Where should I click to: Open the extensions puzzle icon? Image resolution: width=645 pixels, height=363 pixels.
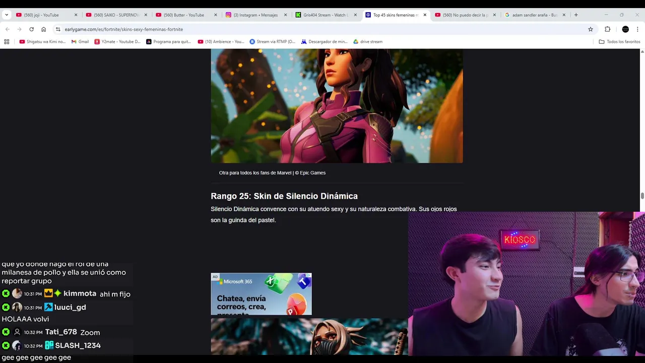pos(607,29)
